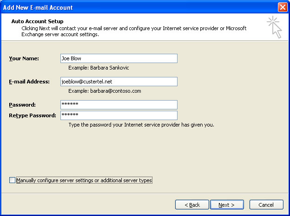
Task: Click the 'Manually configure server settings' label text
Action: coord(84,180)
